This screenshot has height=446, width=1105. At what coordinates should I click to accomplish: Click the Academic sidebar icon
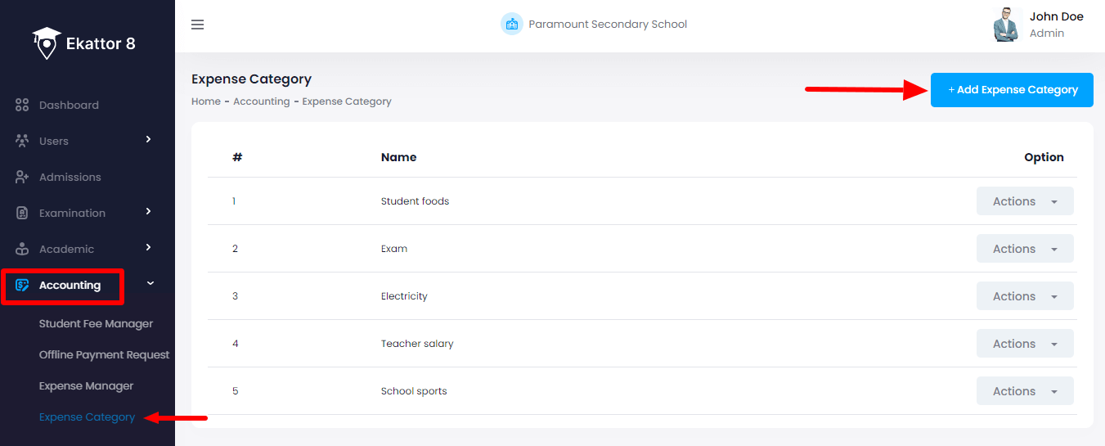point(22,249)
